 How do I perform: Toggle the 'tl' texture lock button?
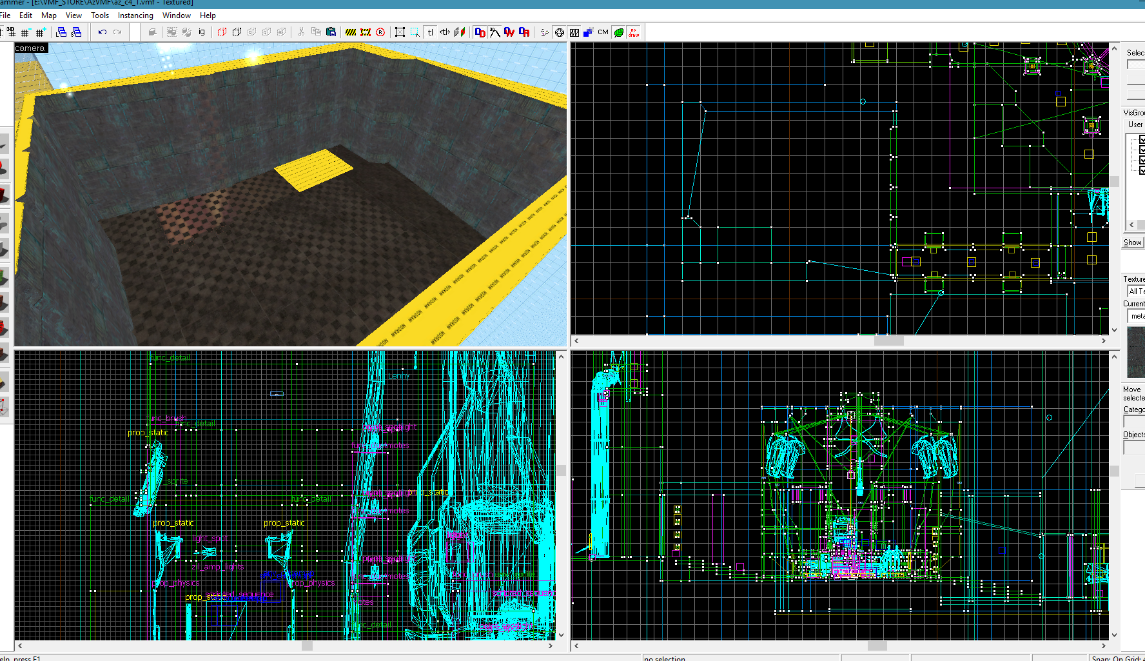click(x=430, y=32)
